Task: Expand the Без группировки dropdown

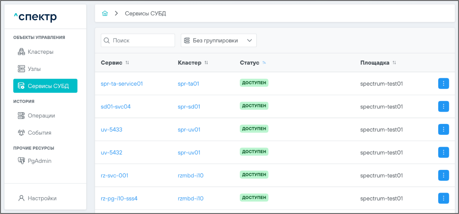Action: coord(219,41)
